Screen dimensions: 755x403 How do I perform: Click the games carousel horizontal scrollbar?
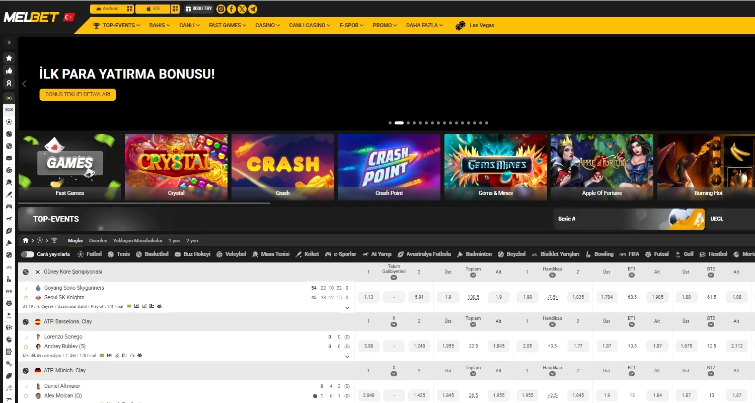pyautogui.click(x=144, y=204)
